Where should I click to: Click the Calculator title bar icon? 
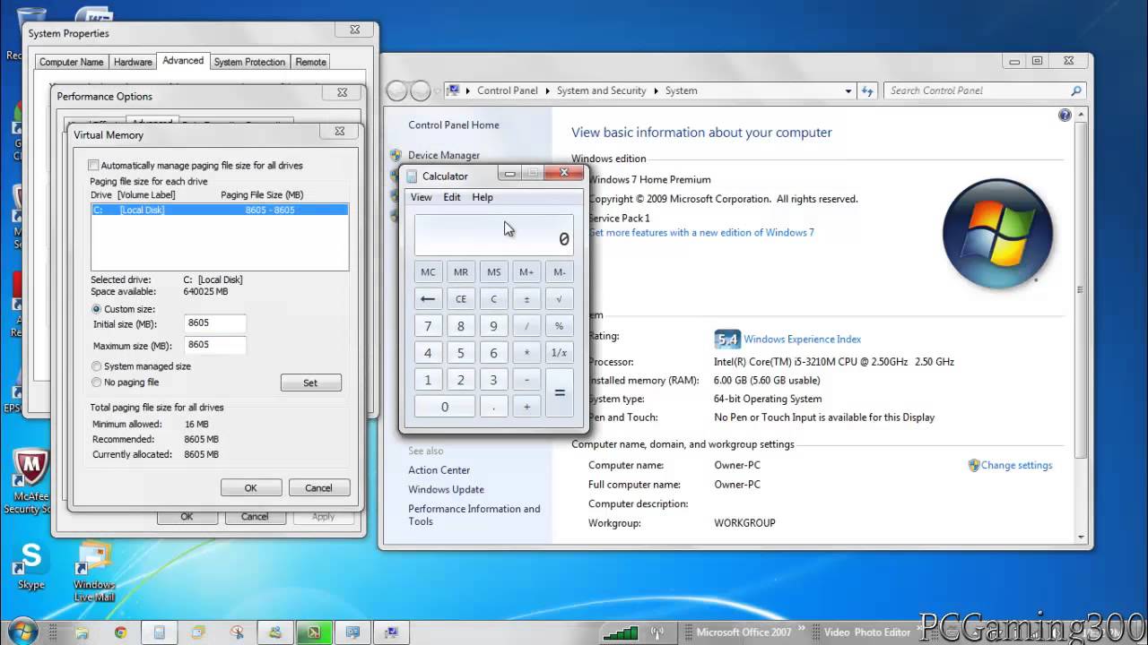[x=412, y=176]
